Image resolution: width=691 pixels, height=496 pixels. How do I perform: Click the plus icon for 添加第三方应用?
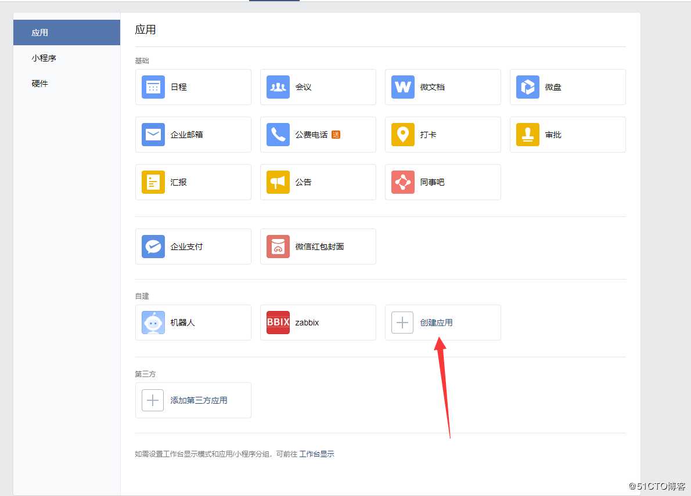point(153,400)
